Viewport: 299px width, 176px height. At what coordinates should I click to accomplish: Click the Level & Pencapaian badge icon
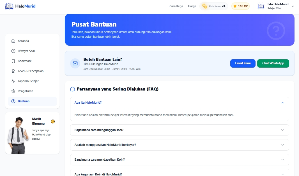click(13, 71)
